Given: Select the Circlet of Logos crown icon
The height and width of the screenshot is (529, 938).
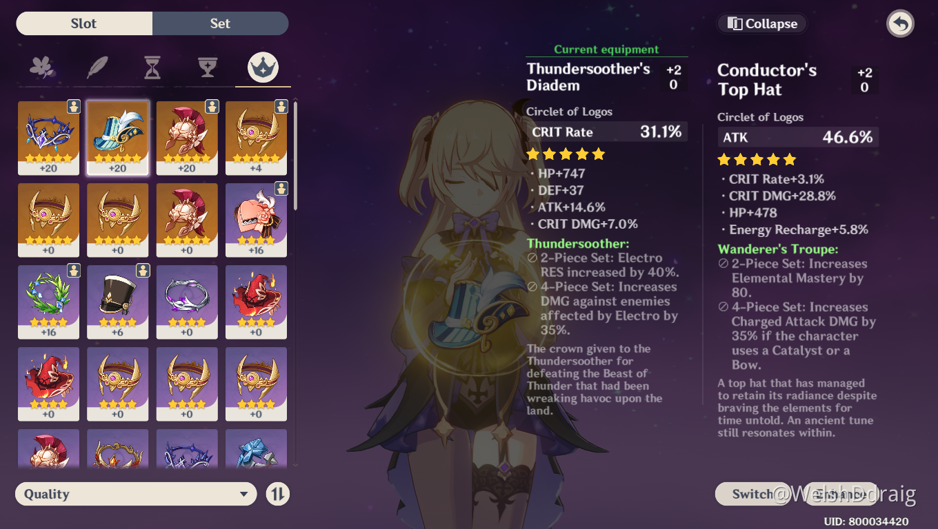Looking at the screenshot, I should click(263, 68).
